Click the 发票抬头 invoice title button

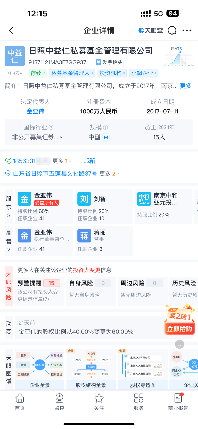pyautogui.click(x=109, y=62)
